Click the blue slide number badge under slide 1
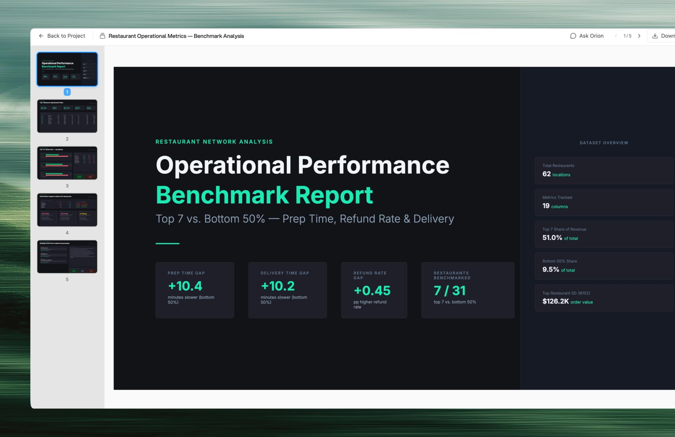 (x=67, y=92)
